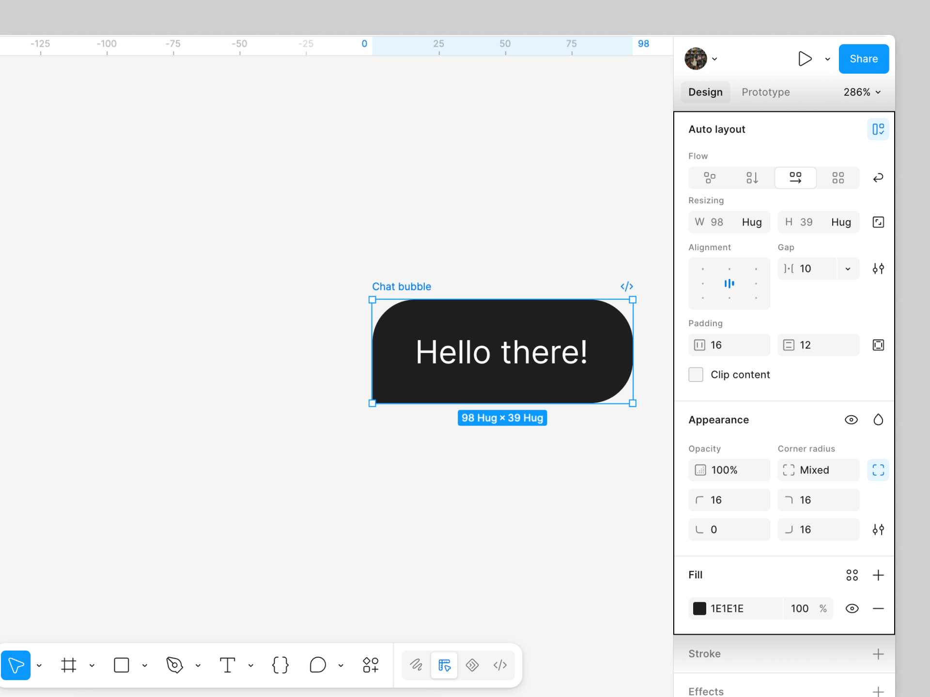Enable the Clip content checkbox

(x=696, y=375)
